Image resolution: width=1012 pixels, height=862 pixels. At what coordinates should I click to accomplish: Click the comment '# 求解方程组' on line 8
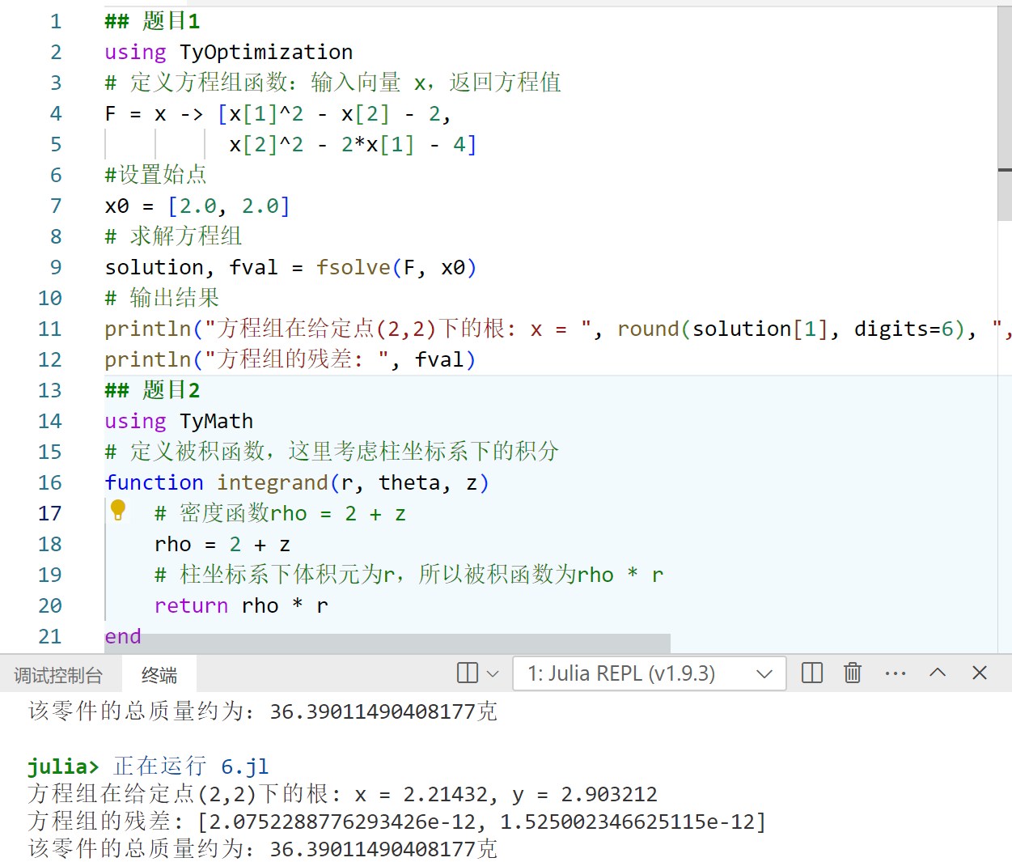click(x=173, y=236)
